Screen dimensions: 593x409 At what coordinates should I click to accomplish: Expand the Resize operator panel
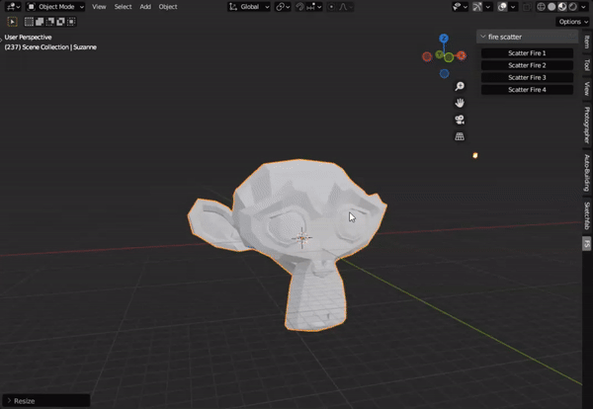[46, 401]
